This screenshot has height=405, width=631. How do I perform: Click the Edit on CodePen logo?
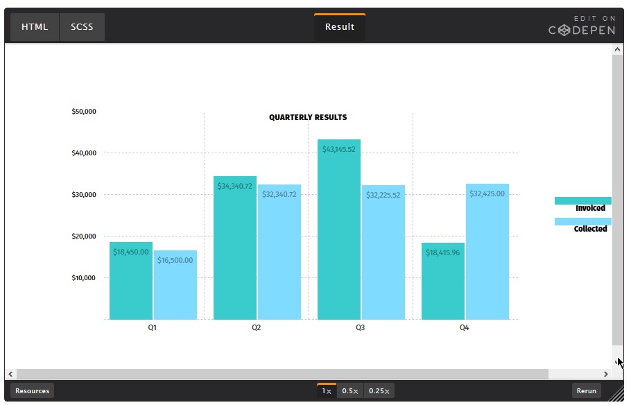pyautogui.click(x=584, y=26)
